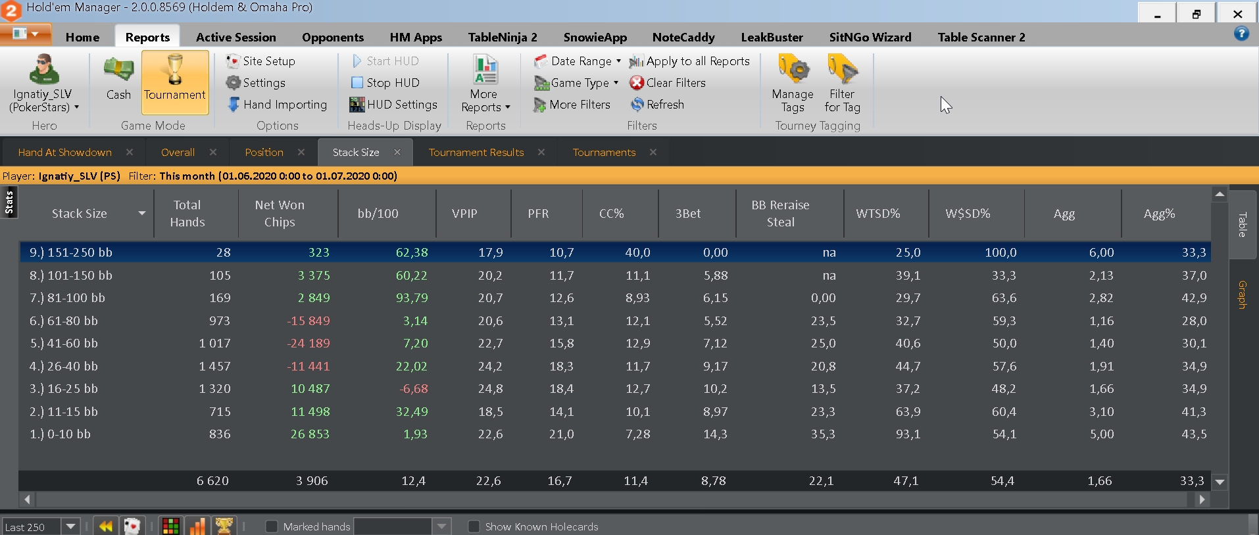Switch to Table view side tab
Image resolution: width=1259 pixels, height=535 pixels.
[x=1242, y=224]
